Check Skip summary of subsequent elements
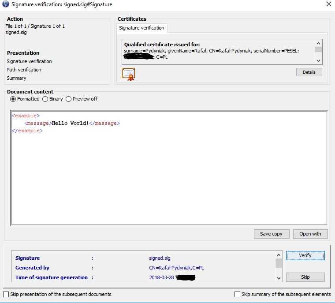Screen dimensions: 335x303 [238, 294]
